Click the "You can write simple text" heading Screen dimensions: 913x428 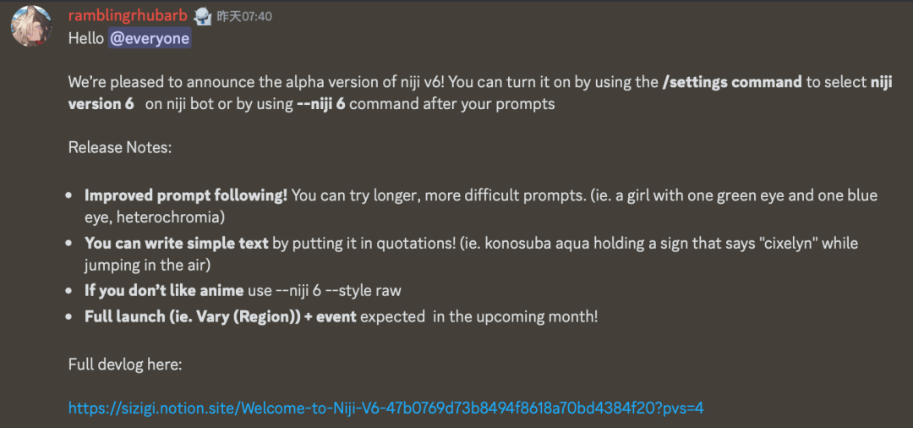pos(177,243)
